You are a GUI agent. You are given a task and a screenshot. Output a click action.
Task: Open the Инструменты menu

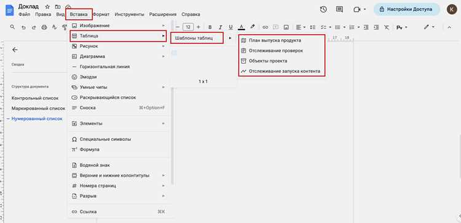pyautogui.click(x=129, y=14)
